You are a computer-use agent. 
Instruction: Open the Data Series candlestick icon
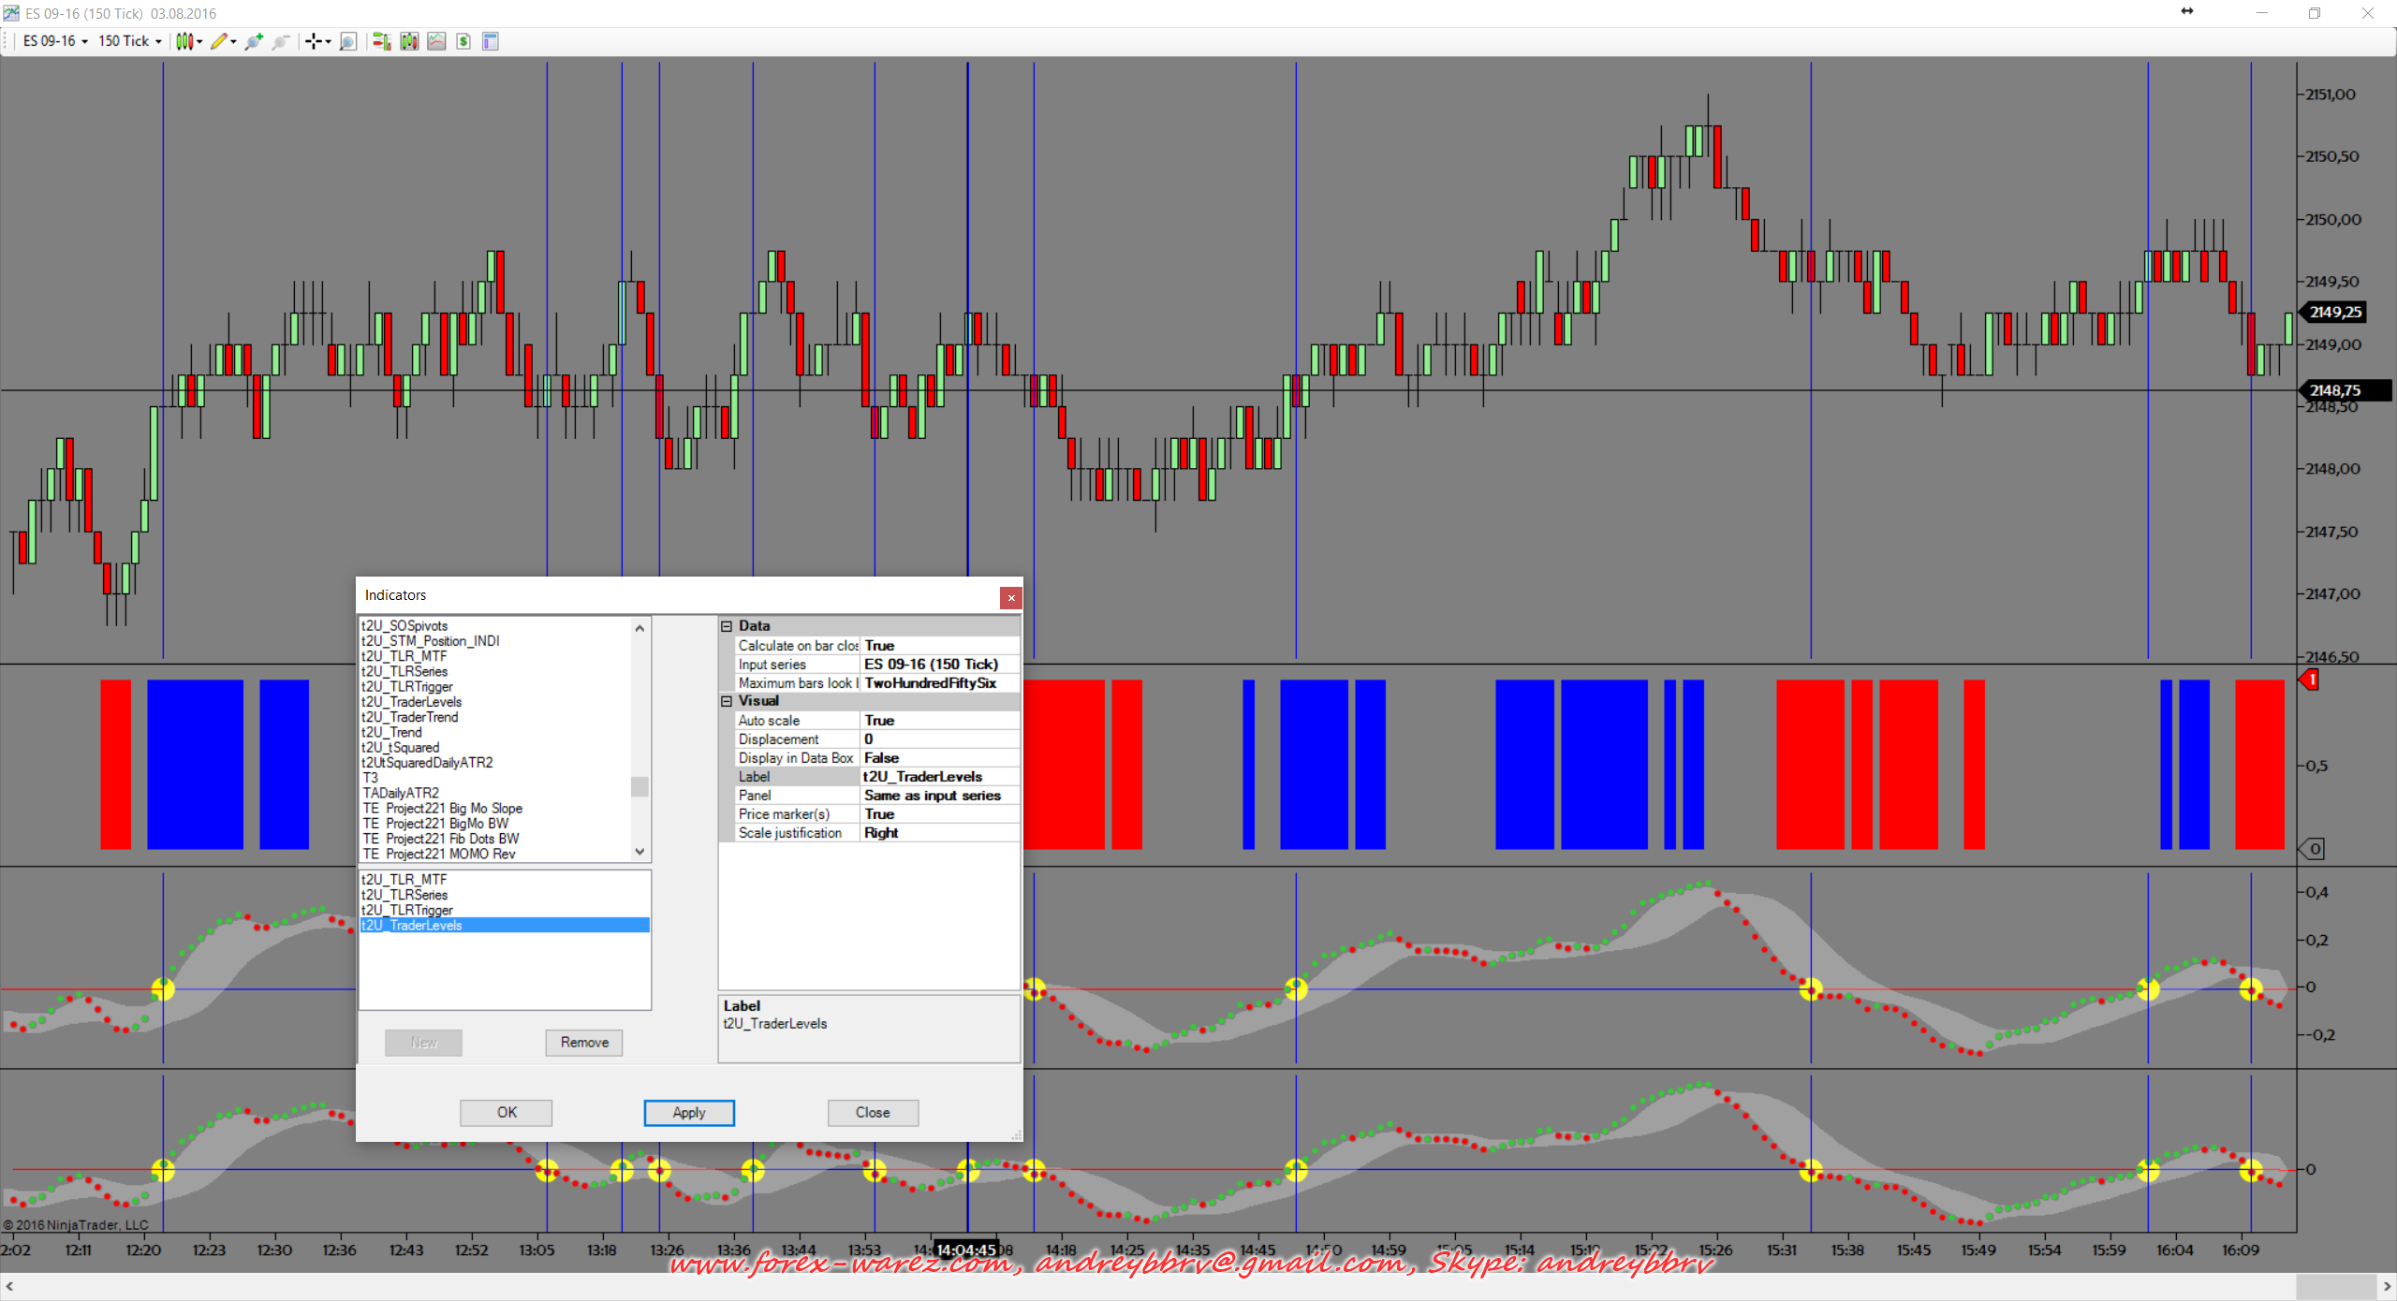click(x=409, y=41)
